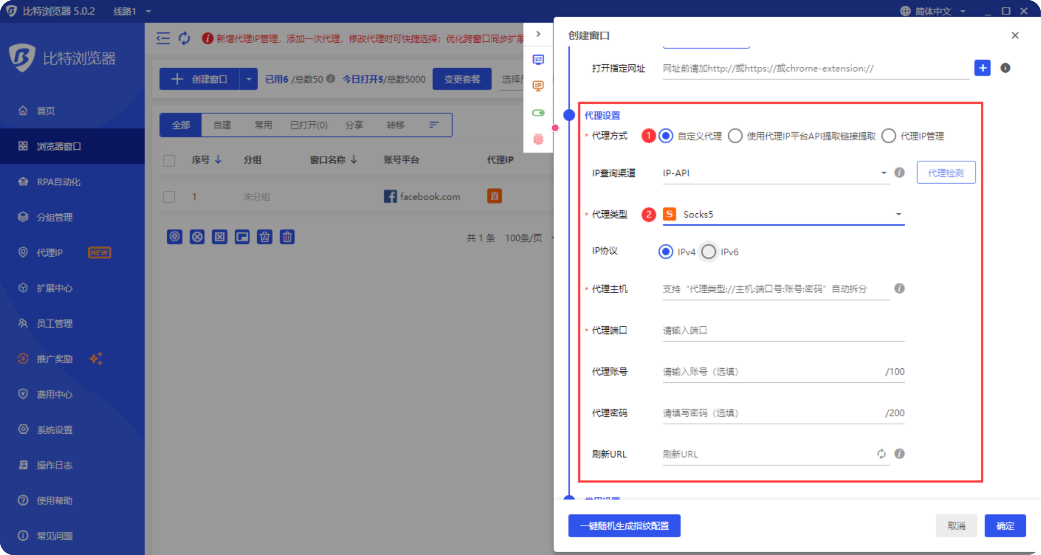Click the refresh icon in the top toolbar
The image size is (1041, 555).
click(184, 38)
